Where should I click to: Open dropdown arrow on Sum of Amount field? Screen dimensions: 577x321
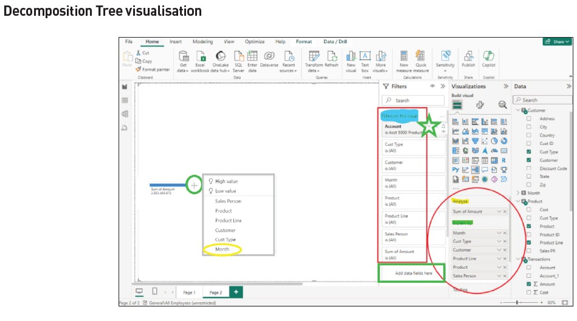(499, 211)
